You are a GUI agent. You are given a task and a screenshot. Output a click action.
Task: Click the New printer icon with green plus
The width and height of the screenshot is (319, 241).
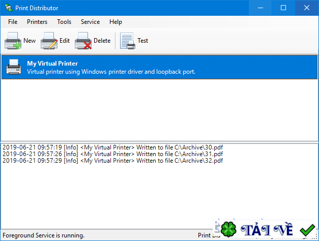tap(13, 41)
